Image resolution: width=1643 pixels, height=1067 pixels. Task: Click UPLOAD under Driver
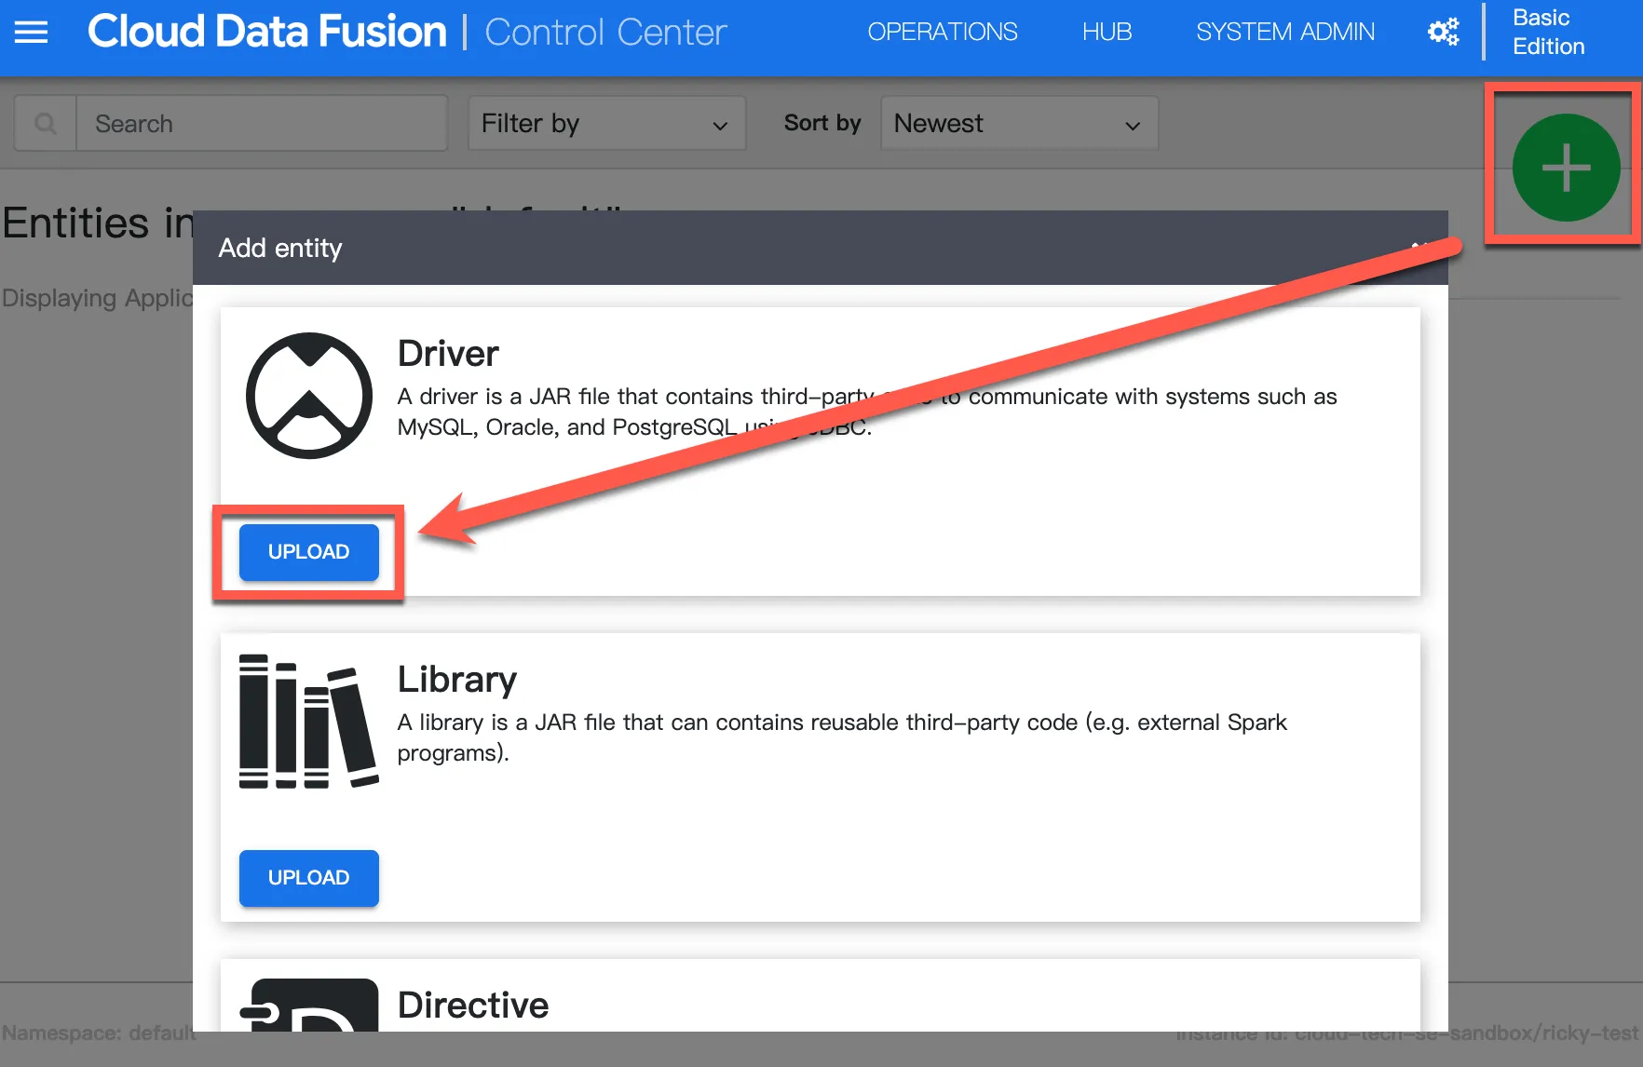[308, 552]
